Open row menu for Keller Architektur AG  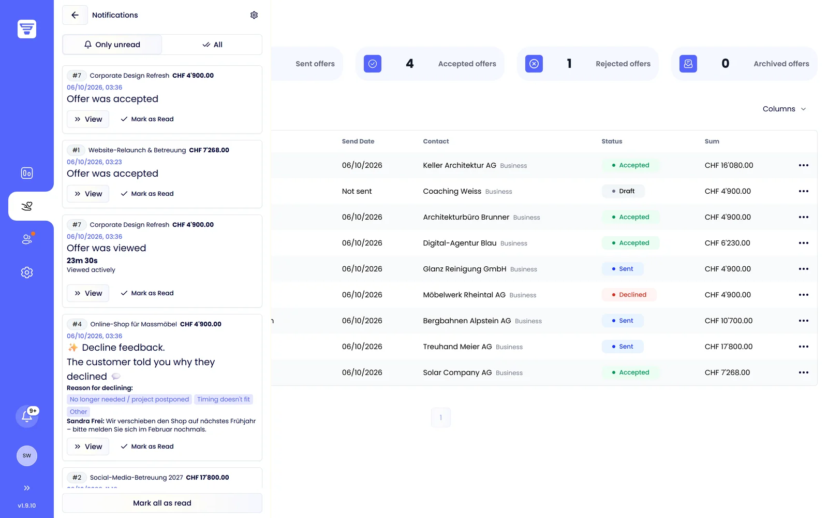[803, 165]
